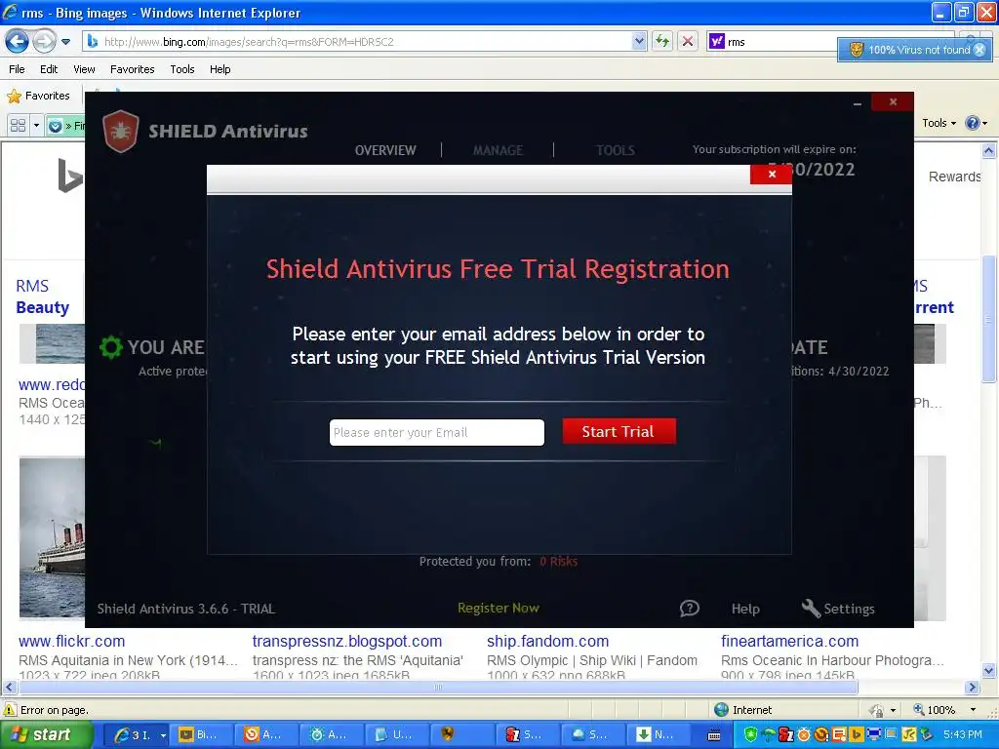Open the Help menu in the menu bar

[220, 69]
